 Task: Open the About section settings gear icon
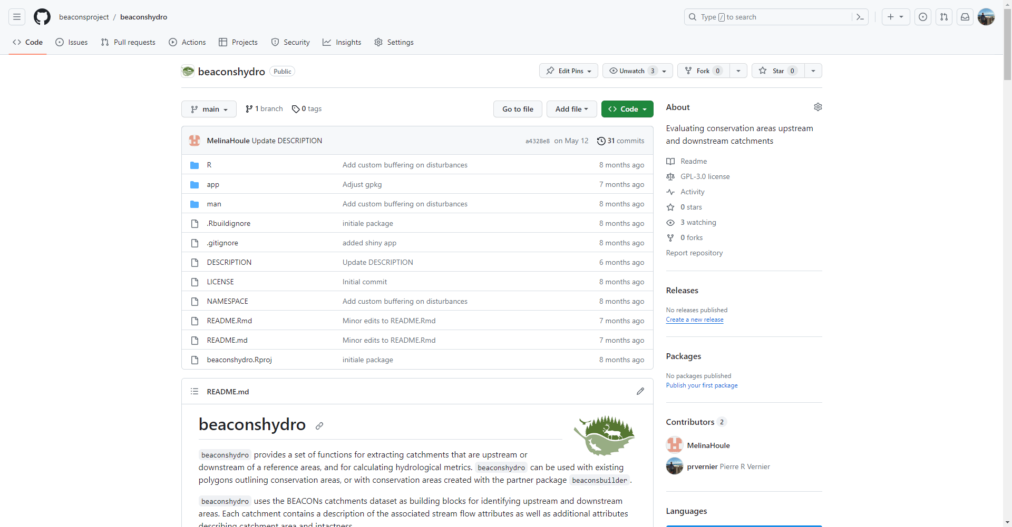(x=818, y=107)
